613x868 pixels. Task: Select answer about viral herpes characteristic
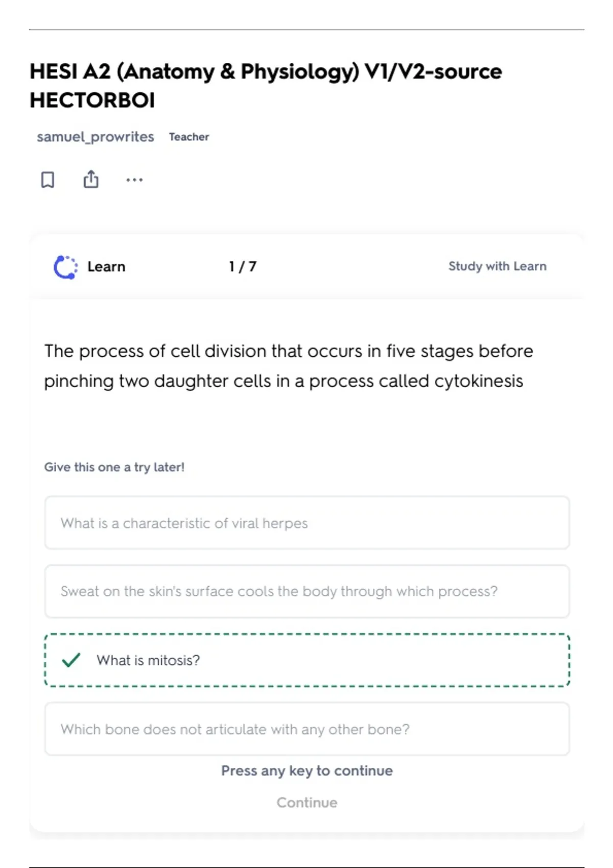pos(307,523)
